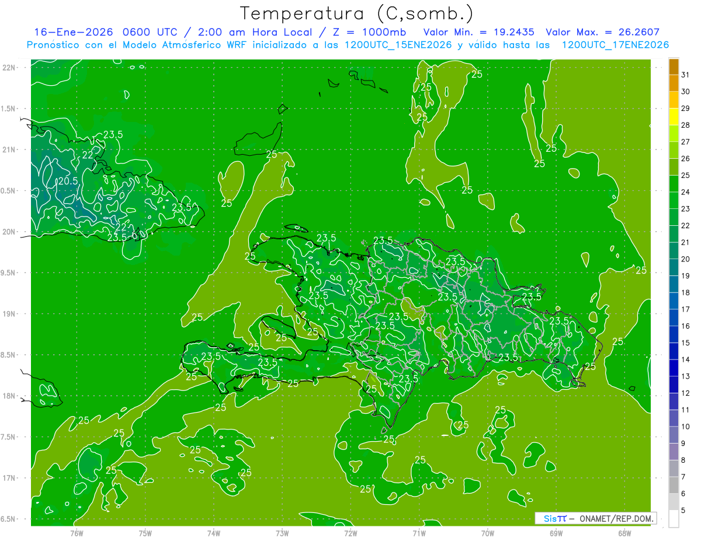Click the "21N" latitude axis label
Viewport: 701px width, 541px height.
click(9, 149)
